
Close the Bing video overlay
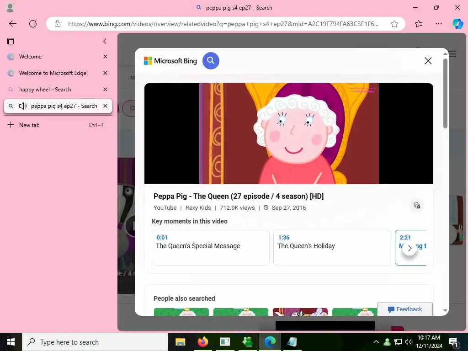click(428, 61)
